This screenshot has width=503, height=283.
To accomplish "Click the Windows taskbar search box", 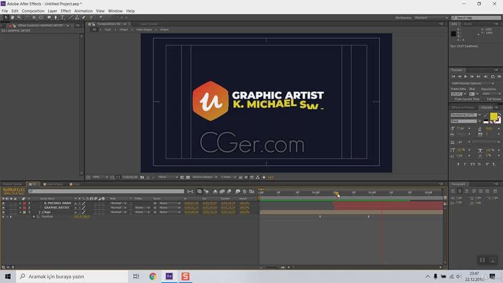I will 72,276.
